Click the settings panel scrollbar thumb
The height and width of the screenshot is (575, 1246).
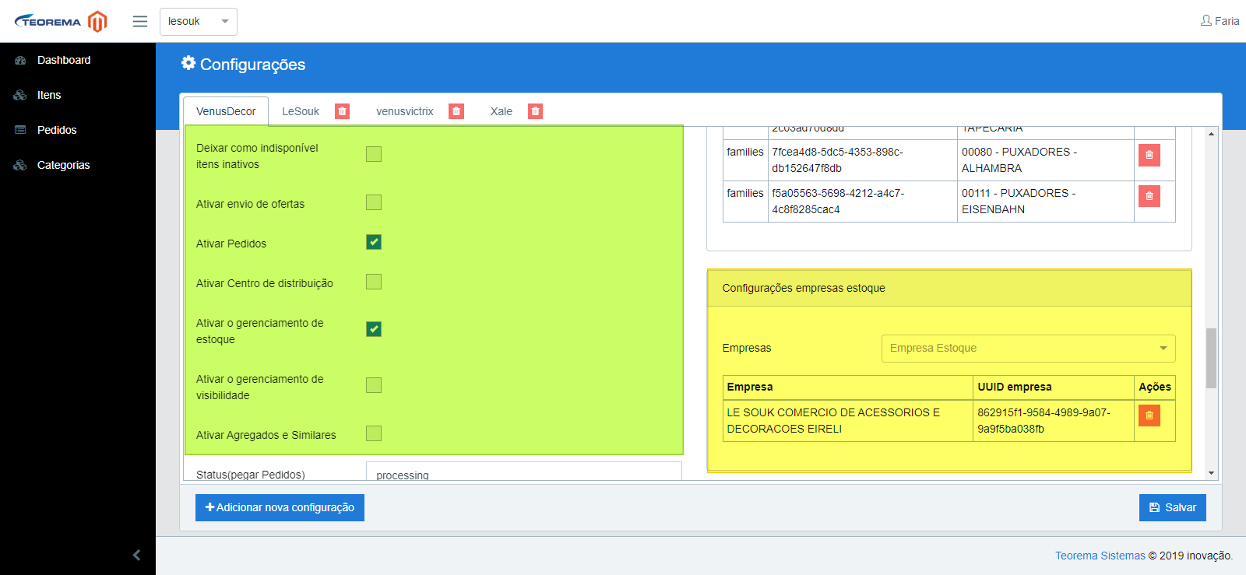point(1211,358)
